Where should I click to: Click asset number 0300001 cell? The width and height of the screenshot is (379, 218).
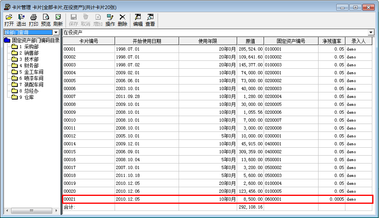(x=291, y=136)
